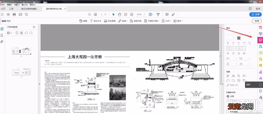Click Add Text tool

pyautogui.click(x=96, y=21)
